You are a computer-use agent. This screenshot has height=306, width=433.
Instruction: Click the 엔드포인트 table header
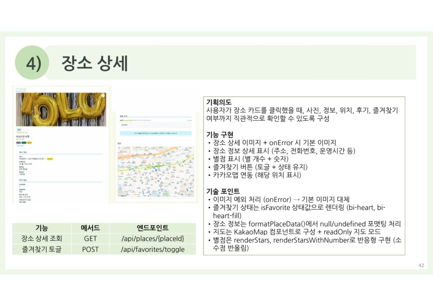(153, 228)
